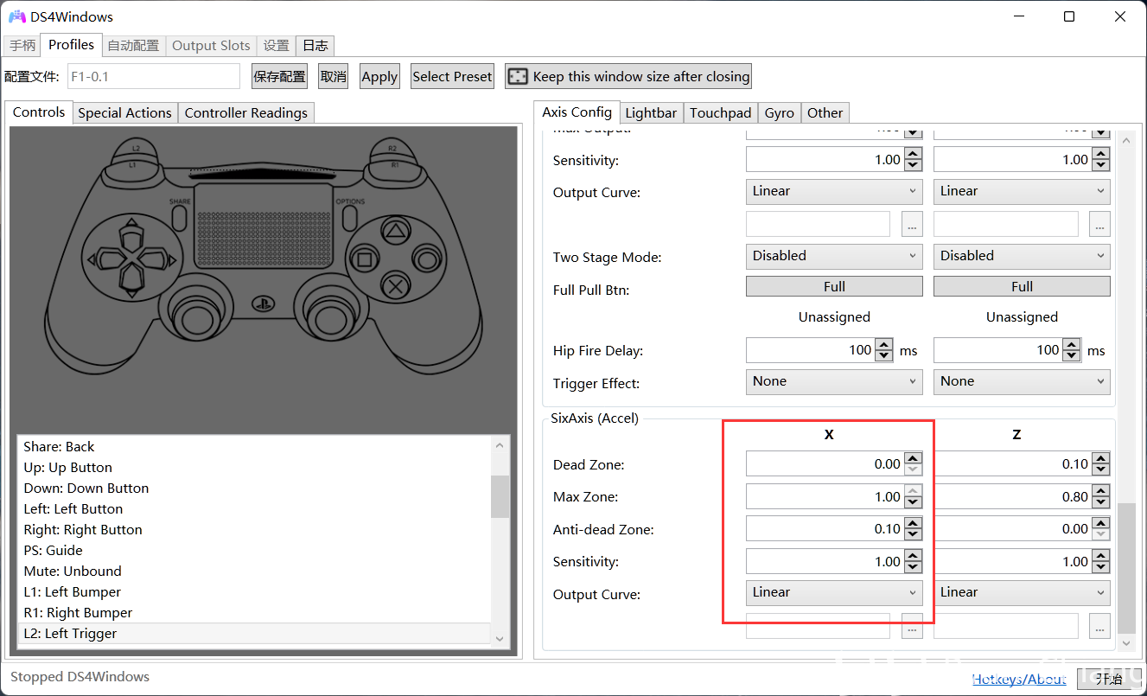
Task: Click the Select Preset button
Action: tap(452, 76)
